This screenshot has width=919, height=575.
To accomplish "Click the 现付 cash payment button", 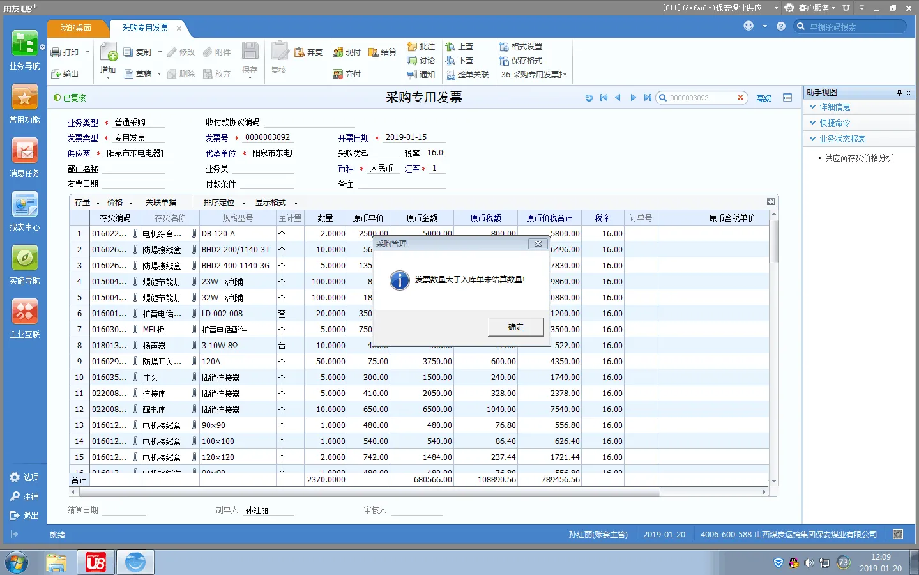I will click(347, 52).
